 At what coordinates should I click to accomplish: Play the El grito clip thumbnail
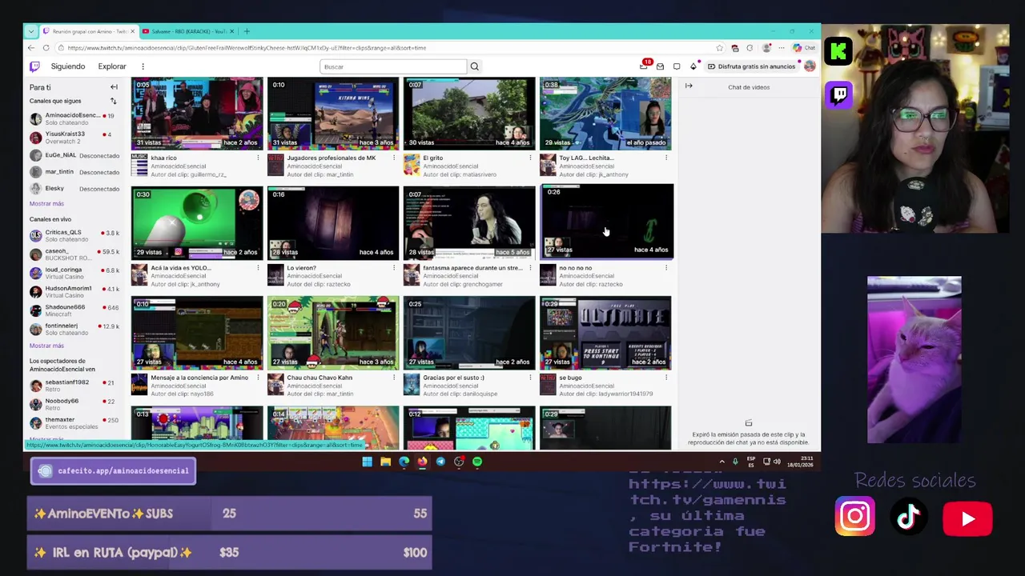[469, 114]
